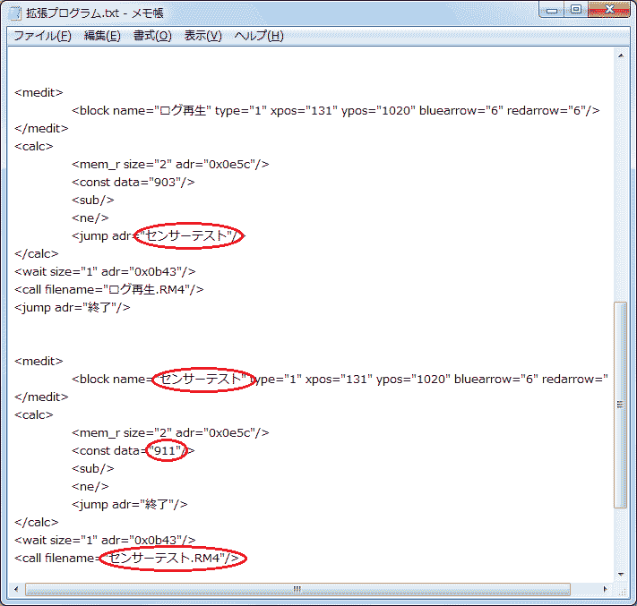637x606 pixels.
Task: Click the second <ne/> line
Action: click(90, 486)
